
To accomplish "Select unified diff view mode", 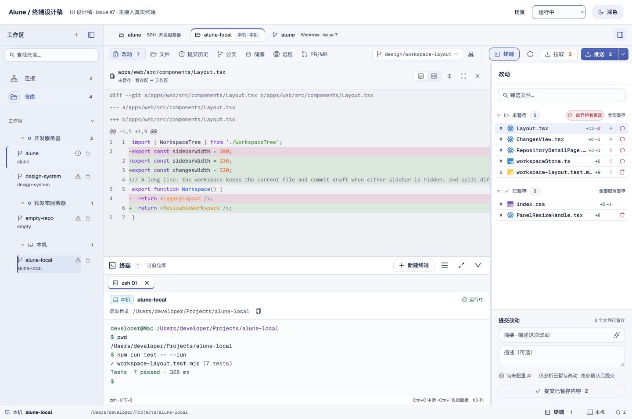I will pyautogui.click(x=421, y=76).
